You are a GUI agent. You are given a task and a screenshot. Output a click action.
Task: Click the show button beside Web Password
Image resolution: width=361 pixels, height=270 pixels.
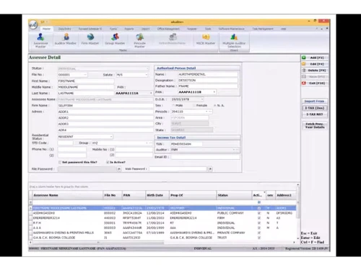pyautogui.click(x=210, y=169)
